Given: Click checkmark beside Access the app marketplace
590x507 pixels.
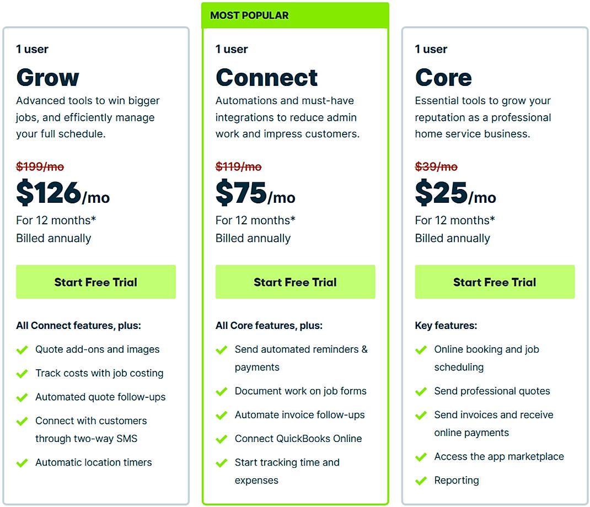Looking at the screenshot, I should [x=421, y=457].
